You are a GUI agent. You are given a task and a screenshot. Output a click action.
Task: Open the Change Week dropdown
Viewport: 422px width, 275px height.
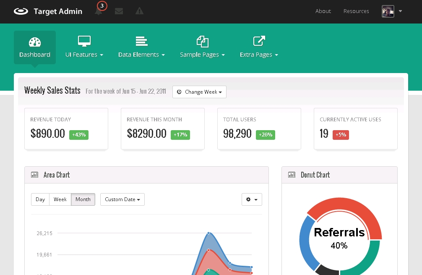coord(199,92)
